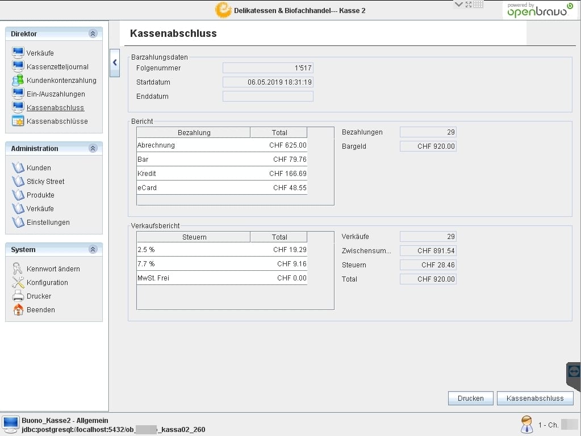Open Verkäufe in the Direktor menu

point(40,53)
